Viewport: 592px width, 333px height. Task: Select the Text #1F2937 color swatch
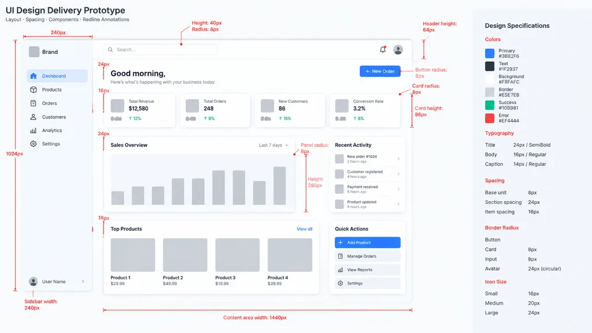point(490,66)
